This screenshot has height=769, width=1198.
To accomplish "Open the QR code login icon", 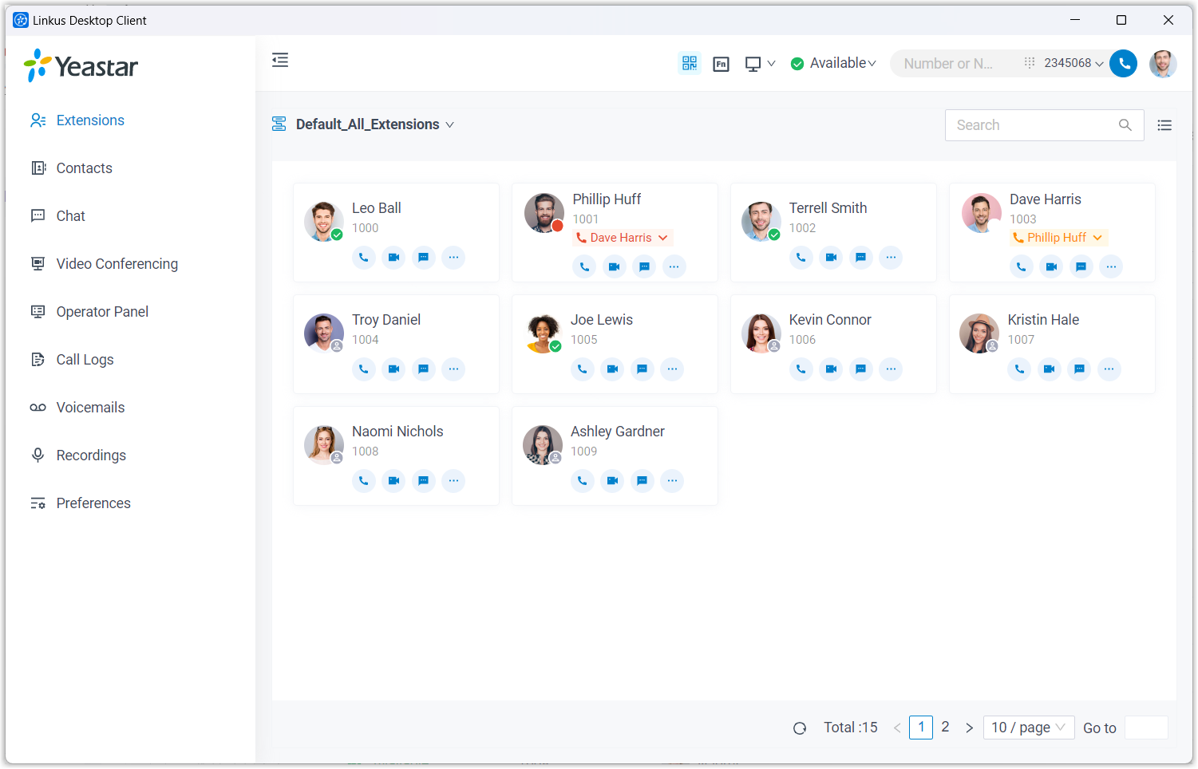I will (690, 63).
